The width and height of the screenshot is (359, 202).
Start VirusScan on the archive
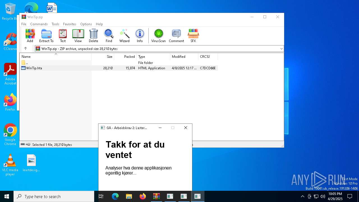point(158,36)
